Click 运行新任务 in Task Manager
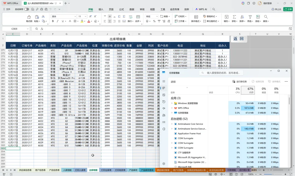The width and height of the screenshot is (295, 176). 240,81
